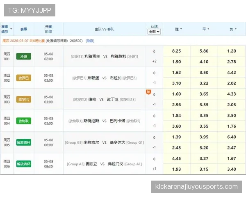Select win odds 1.60 for match 003
Screen dimensions: 246x197
pyautogui.click(x=176, y=94)
